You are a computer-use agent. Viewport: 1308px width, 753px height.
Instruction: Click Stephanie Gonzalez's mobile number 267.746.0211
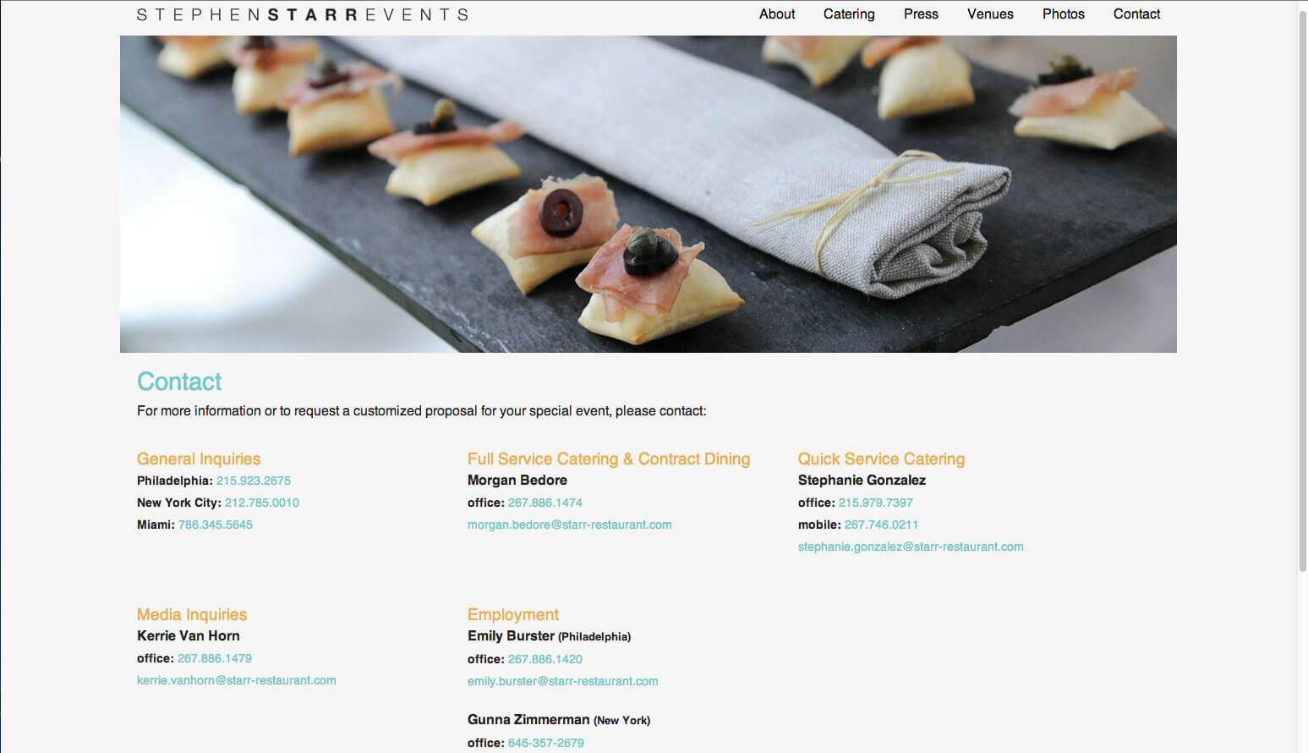pos(881,525)
